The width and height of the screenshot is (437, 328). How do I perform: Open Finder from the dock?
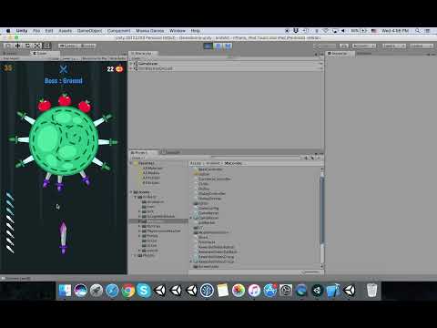coord(65,291)
